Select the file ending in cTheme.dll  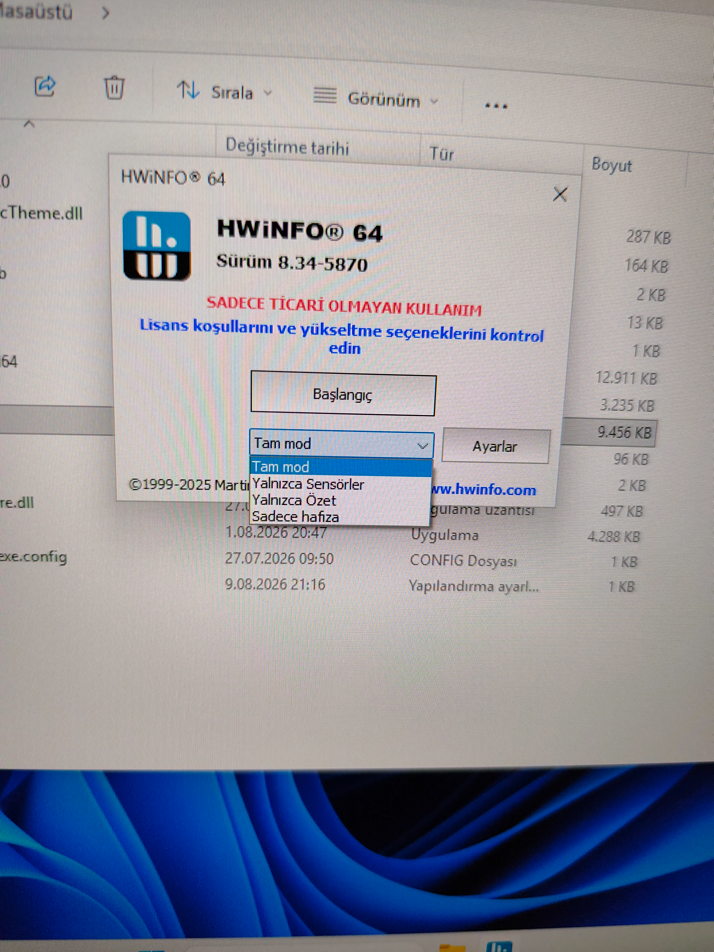point(41,213)
